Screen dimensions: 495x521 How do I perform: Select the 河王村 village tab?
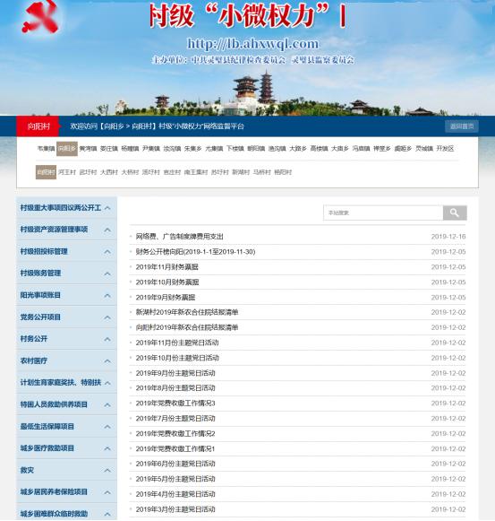click(x=67, y=172)
